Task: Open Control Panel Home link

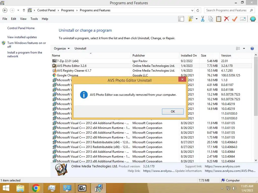Action: [21, 28]
